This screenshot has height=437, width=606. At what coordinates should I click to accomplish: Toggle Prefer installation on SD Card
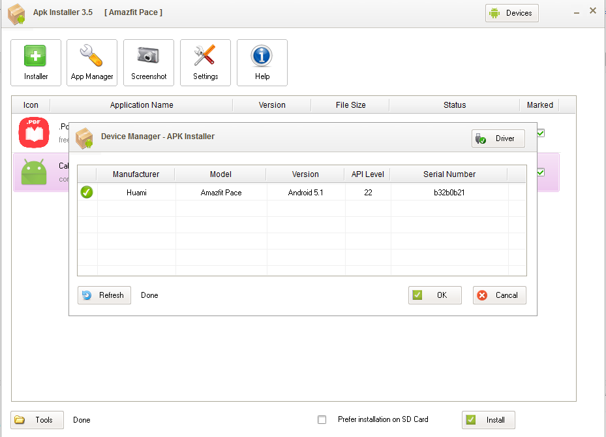tap(322, 419)
